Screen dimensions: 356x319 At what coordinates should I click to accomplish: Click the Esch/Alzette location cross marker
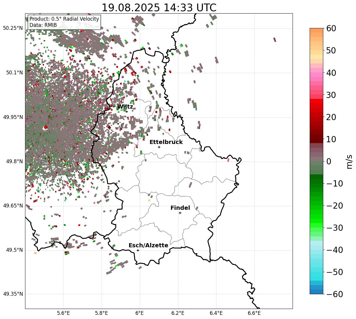click(x=138, y=250)
